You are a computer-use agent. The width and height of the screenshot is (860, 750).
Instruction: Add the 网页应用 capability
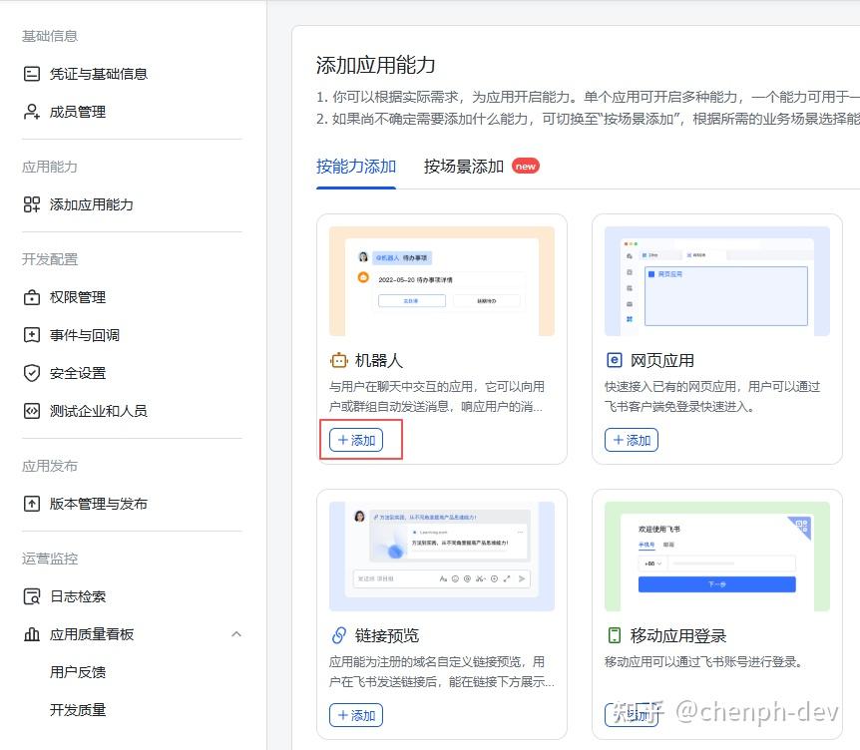point(632,440)
